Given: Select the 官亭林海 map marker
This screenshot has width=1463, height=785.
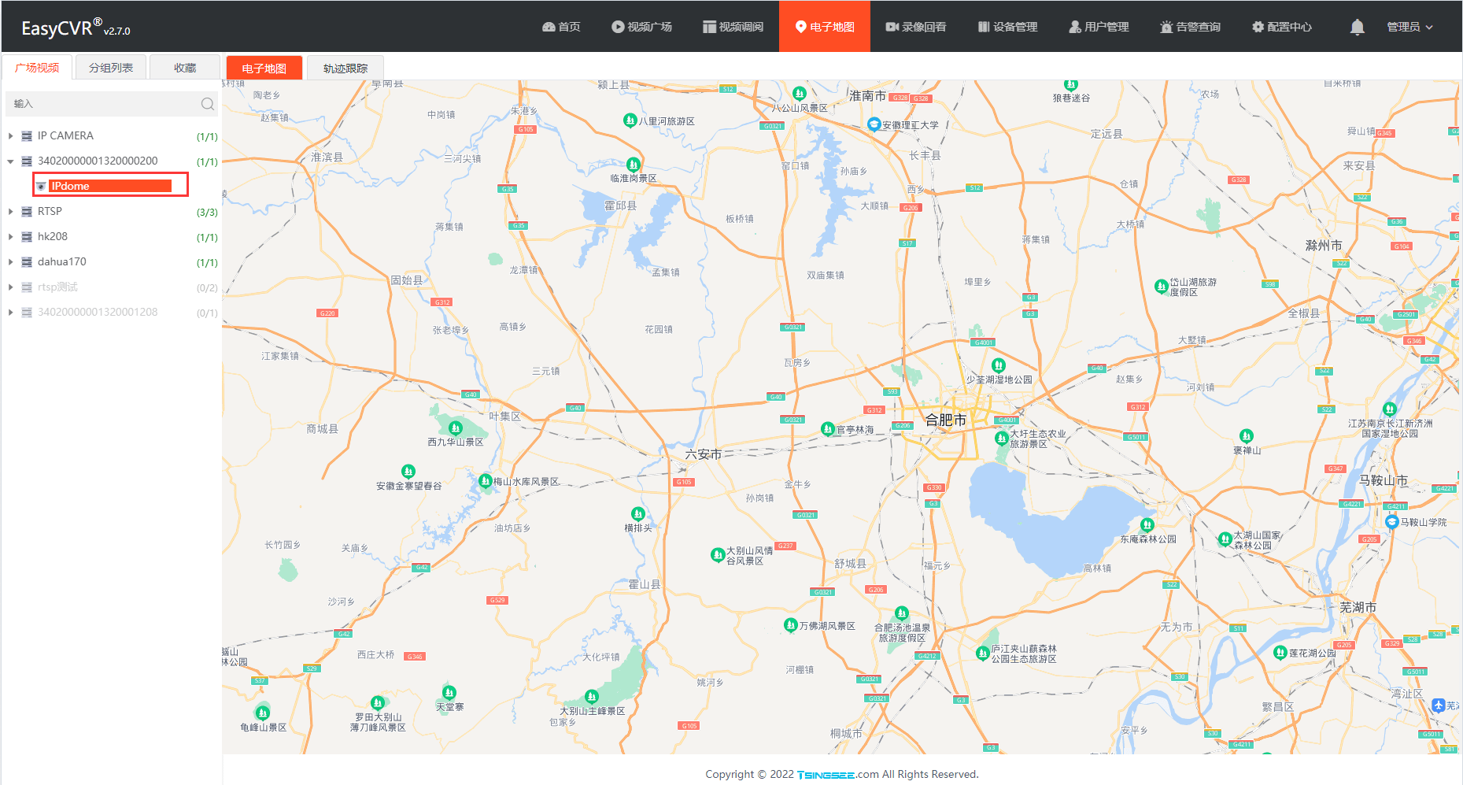Looking at the screenshot, I should [x=827, y=428].
